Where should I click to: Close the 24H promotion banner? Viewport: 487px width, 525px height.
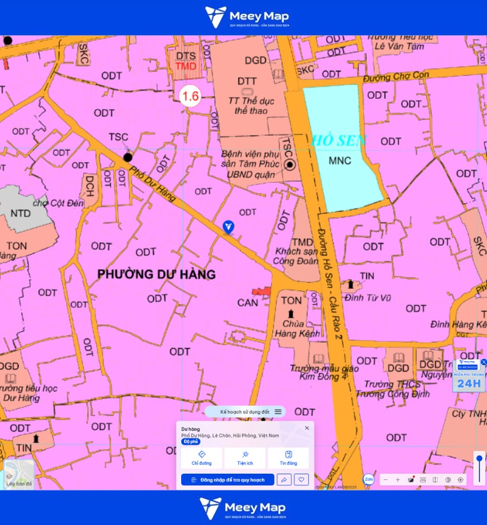tap(484, 362)
